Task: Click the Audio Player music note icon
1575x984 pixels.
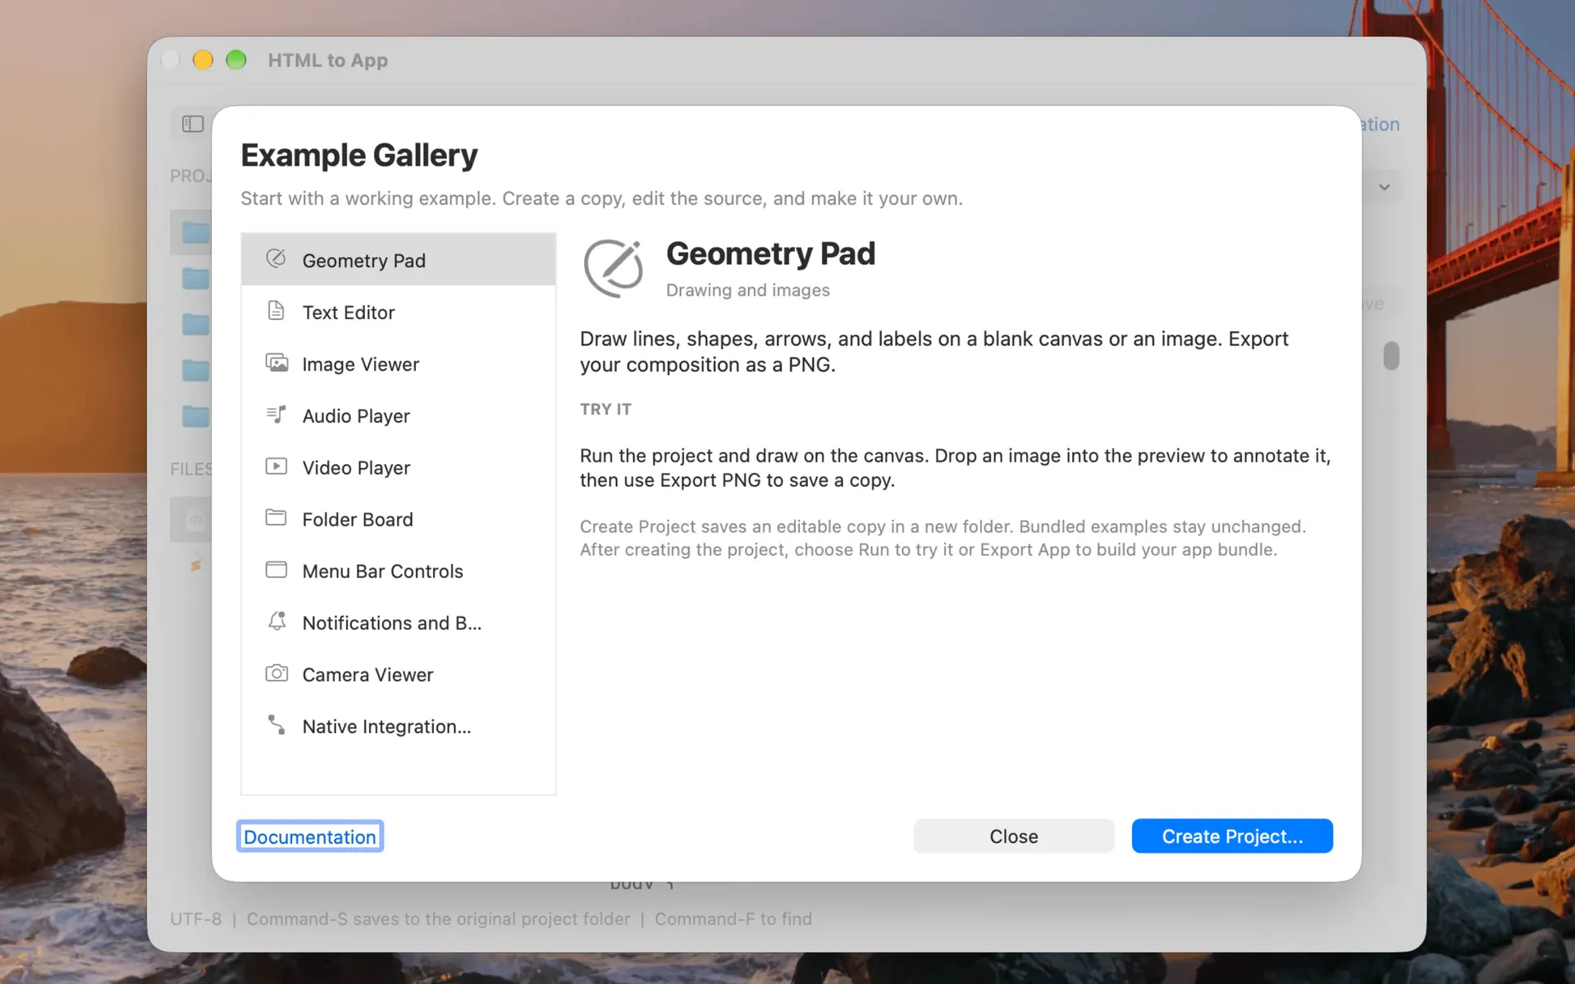Action: pos(276,414)
